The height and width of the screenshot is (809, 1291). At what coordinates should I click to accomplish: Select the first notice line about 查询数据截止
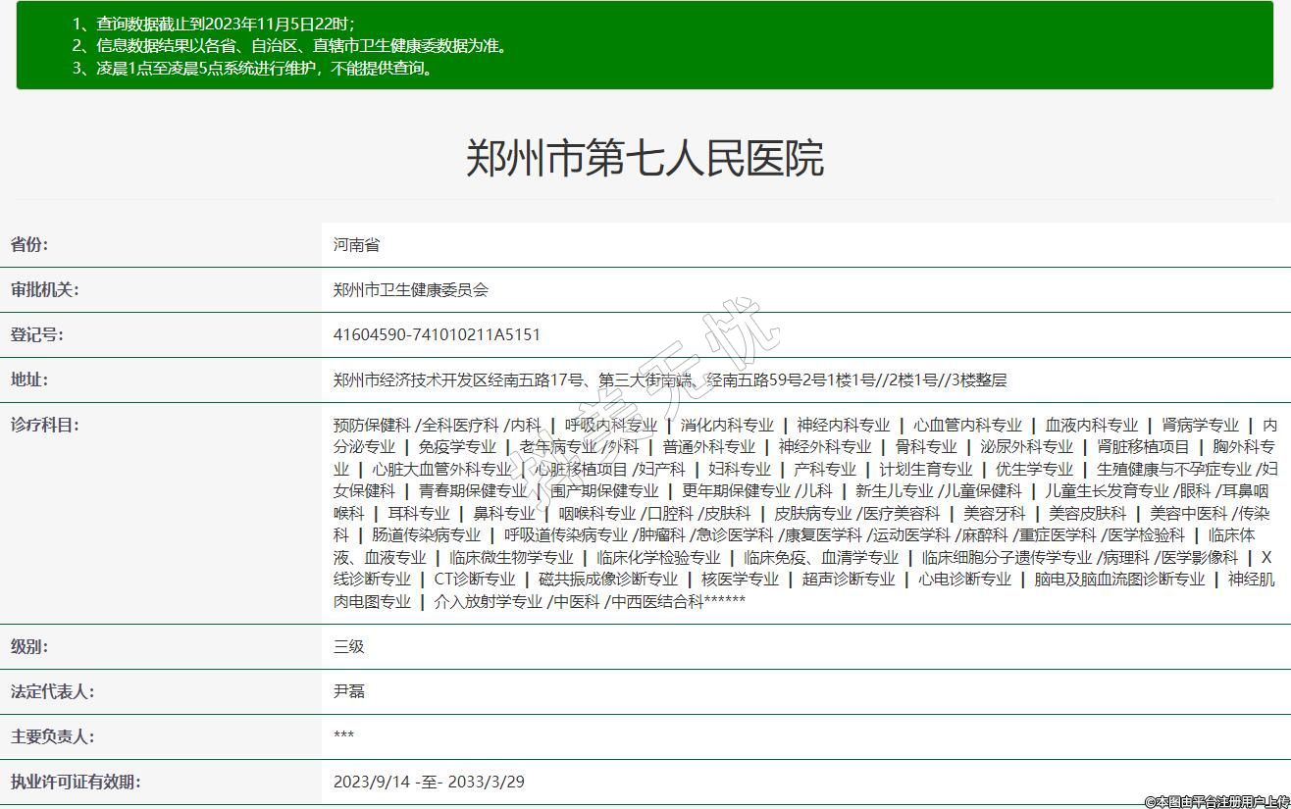coord(214,24)
